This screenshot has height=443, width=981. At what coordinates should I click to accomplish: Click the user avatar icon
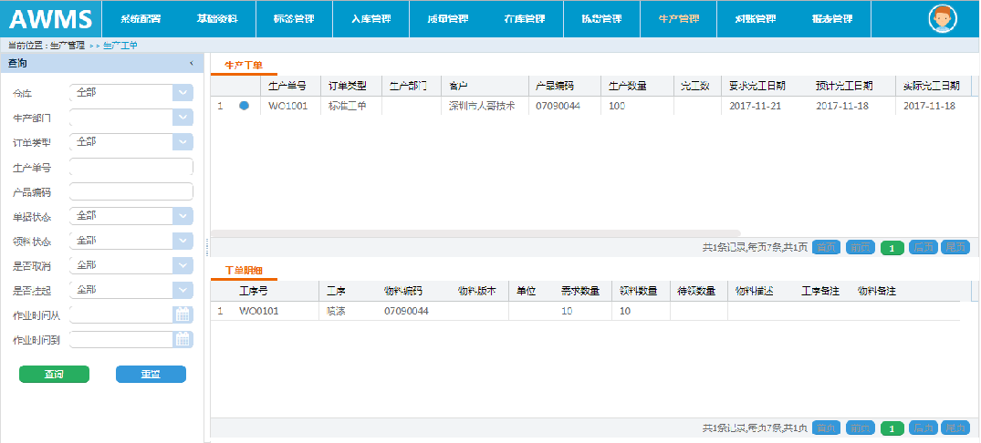944,19
